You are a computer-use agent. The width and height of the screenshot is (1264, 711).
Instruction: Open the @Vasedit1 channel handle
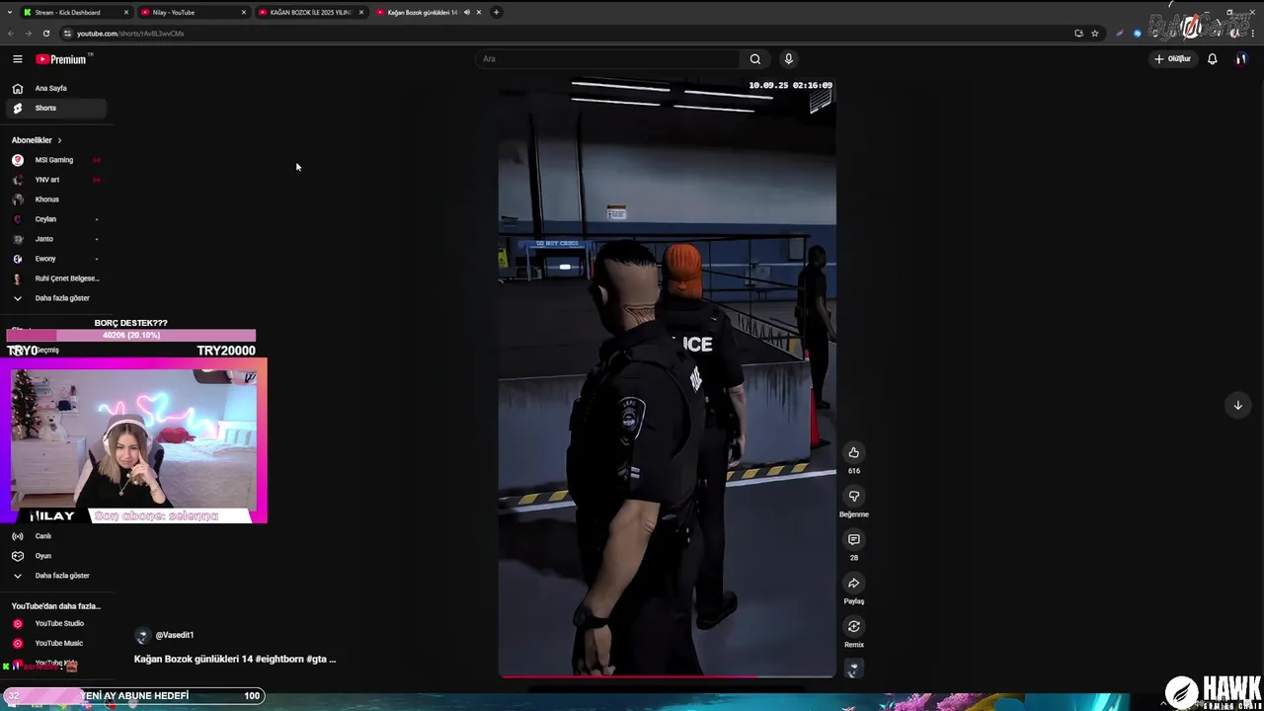click(175, 635)
